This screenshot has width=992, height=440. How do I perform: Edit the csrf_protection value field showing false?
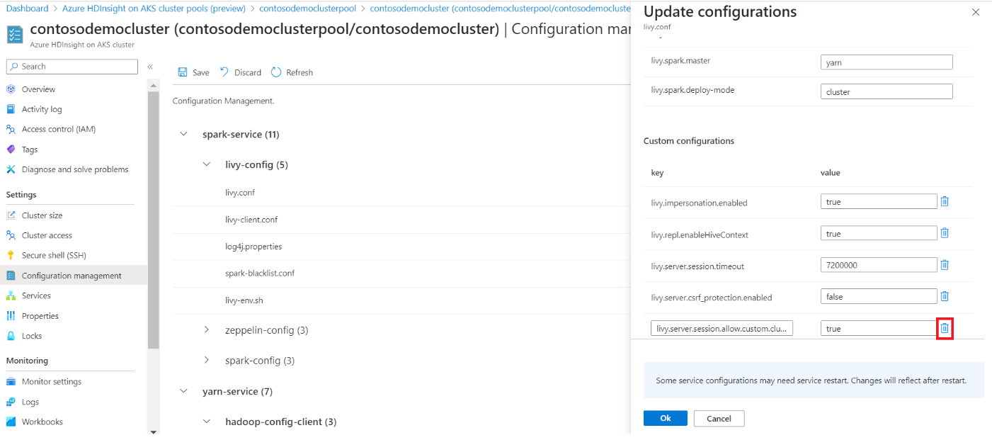pos(879,296)
